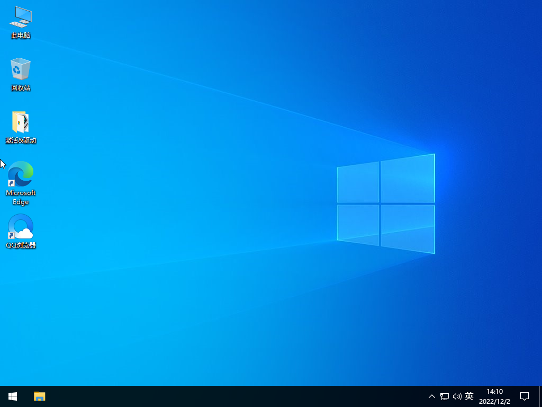
Task: Click an empty area of the taskbar
Action: click(x=212, y=396)
